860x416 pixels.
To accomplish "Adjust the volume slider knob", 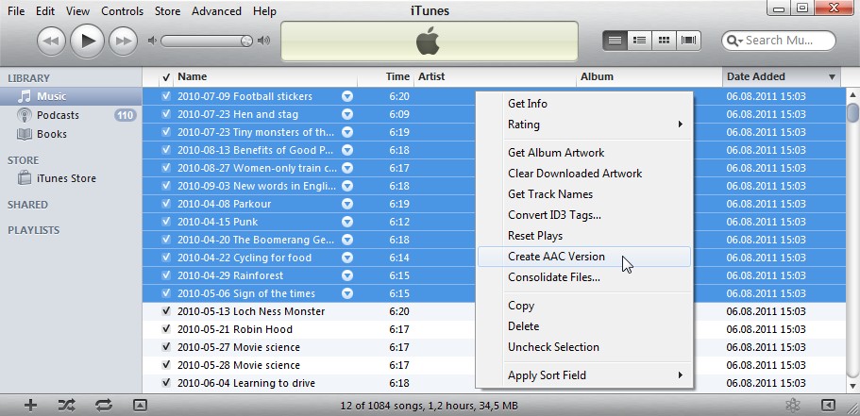I will pyautogui.click(x=246, y=41).
